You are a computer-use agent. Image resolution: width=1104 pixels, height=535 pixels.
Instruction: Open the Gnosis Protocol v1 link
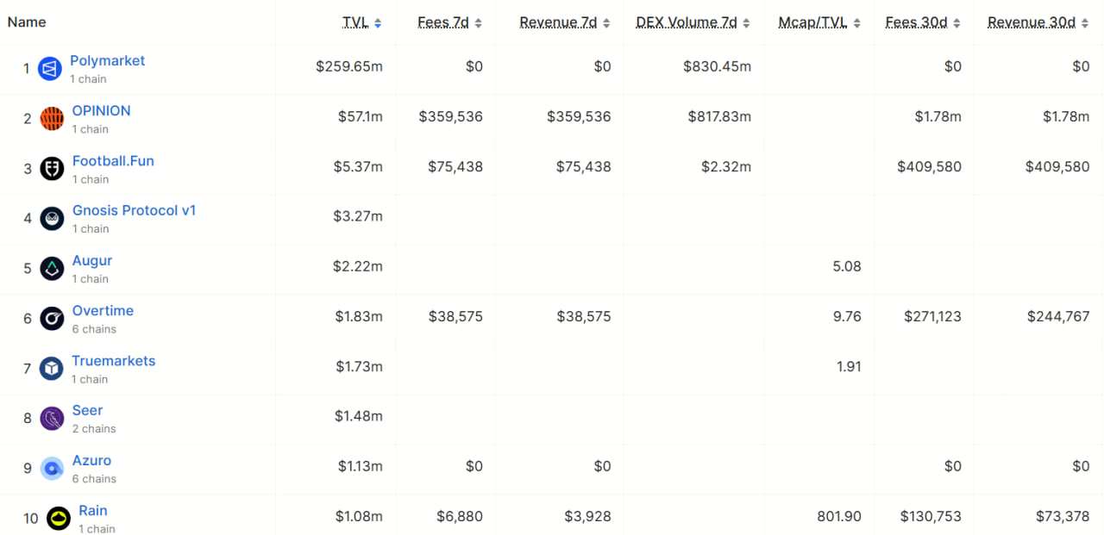(134, 211)
